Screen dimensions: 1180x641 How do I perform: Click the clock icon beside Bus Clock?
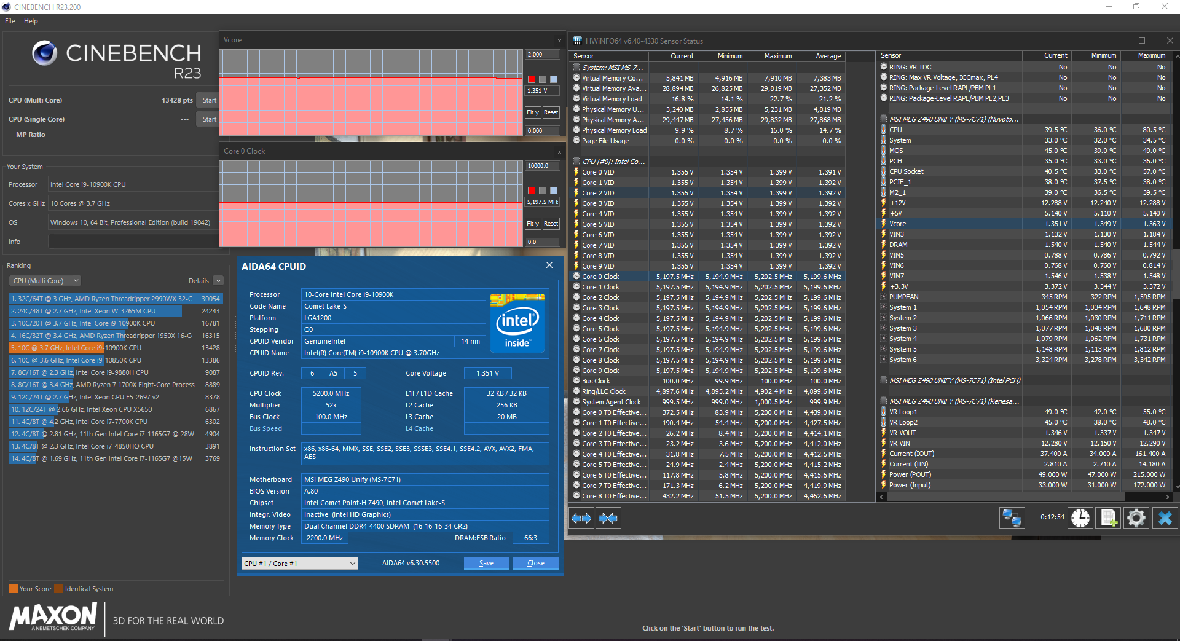click(576, 381)
